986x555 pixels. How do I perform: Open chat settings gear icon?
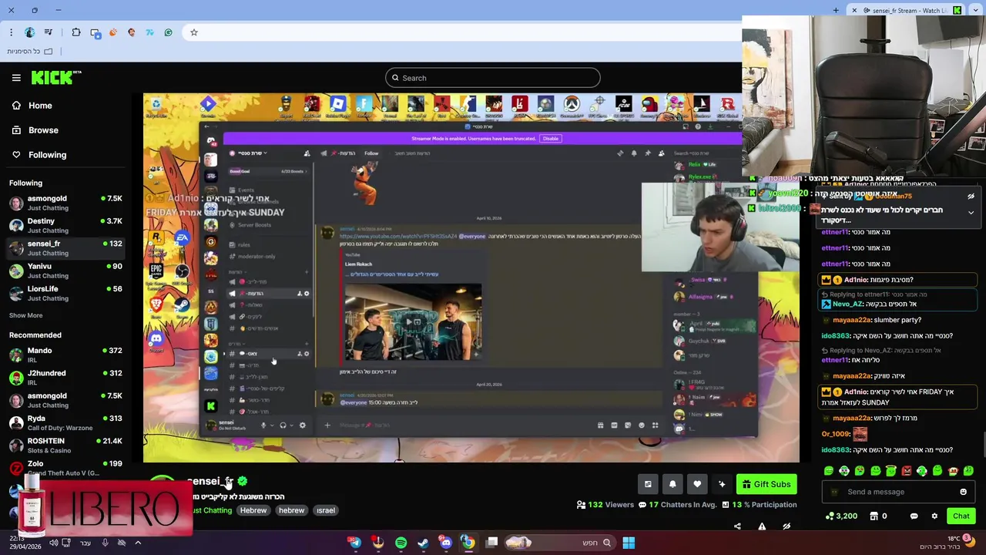tap(934, 516)
